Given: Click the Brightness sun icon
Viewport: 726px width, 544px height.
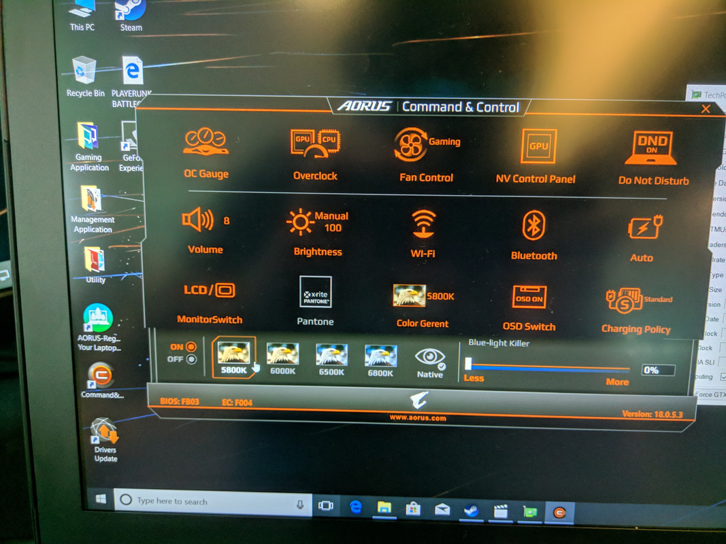Looking at the screenshot, I should click(x=299, y=222).
